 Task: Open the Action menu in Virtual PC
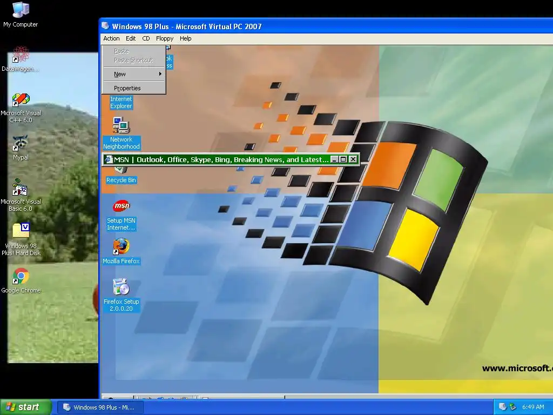tap(111, 38)
